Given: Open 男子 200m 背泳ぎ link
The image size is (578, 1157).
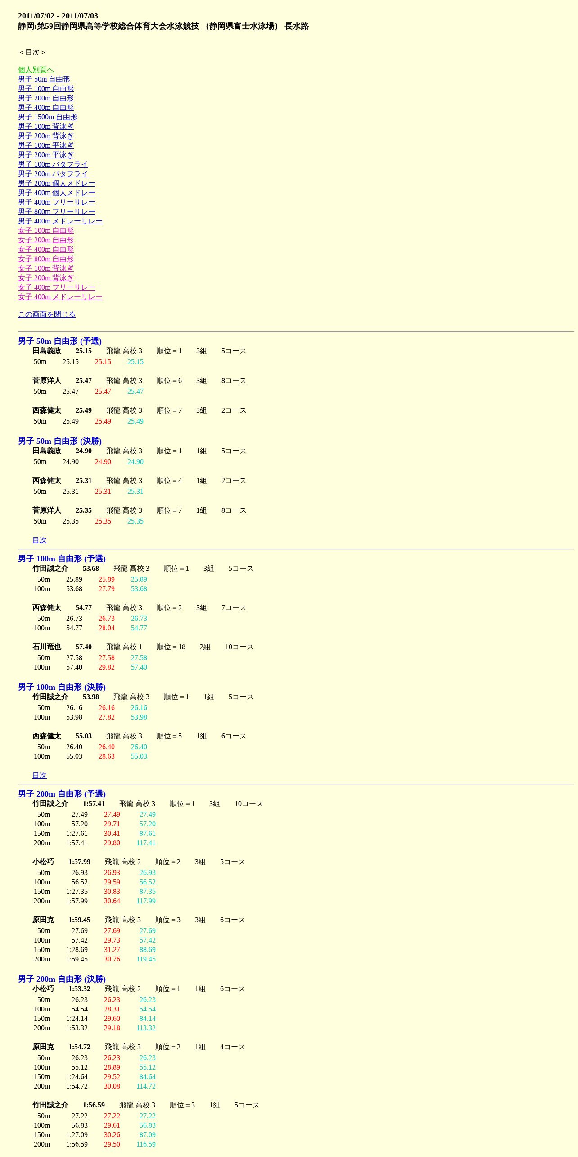Looking at the screenshot, I should (46, 136).
